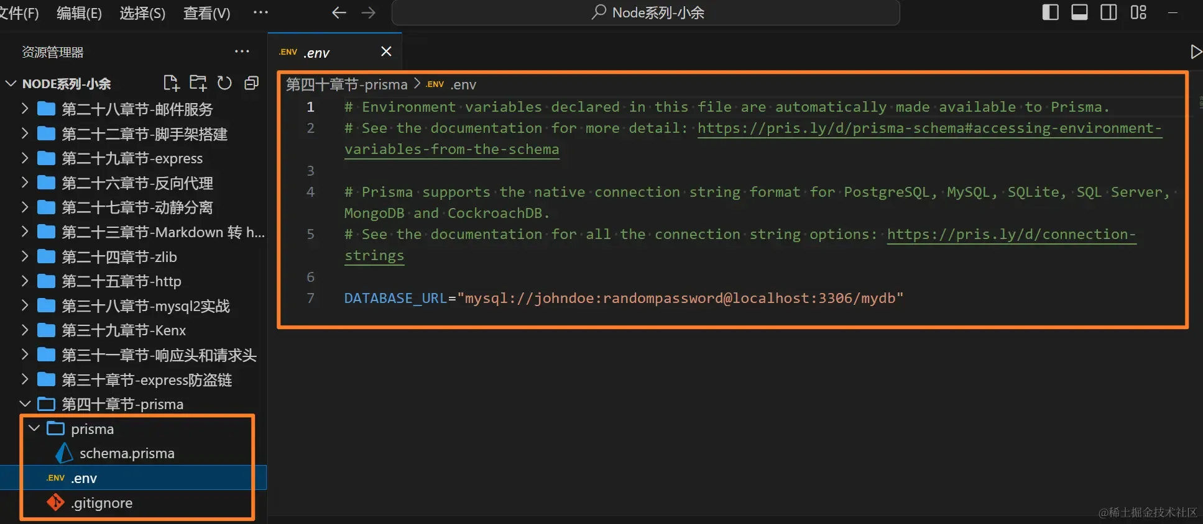The height and width of the screenshot is (524, 1203).
Task: Click folder icon of 第二十八章节-邮件服务
Action: (x=46, y=109)
